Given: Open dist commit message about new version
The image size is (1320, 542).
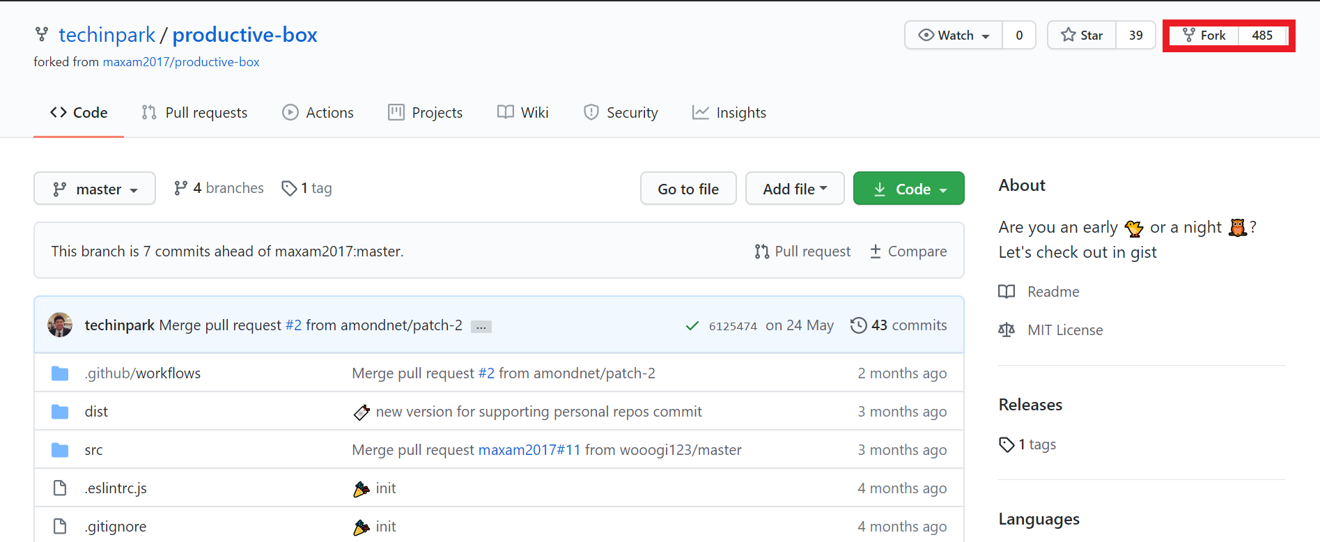Looking at the screenshot, I should click(527, 412).
